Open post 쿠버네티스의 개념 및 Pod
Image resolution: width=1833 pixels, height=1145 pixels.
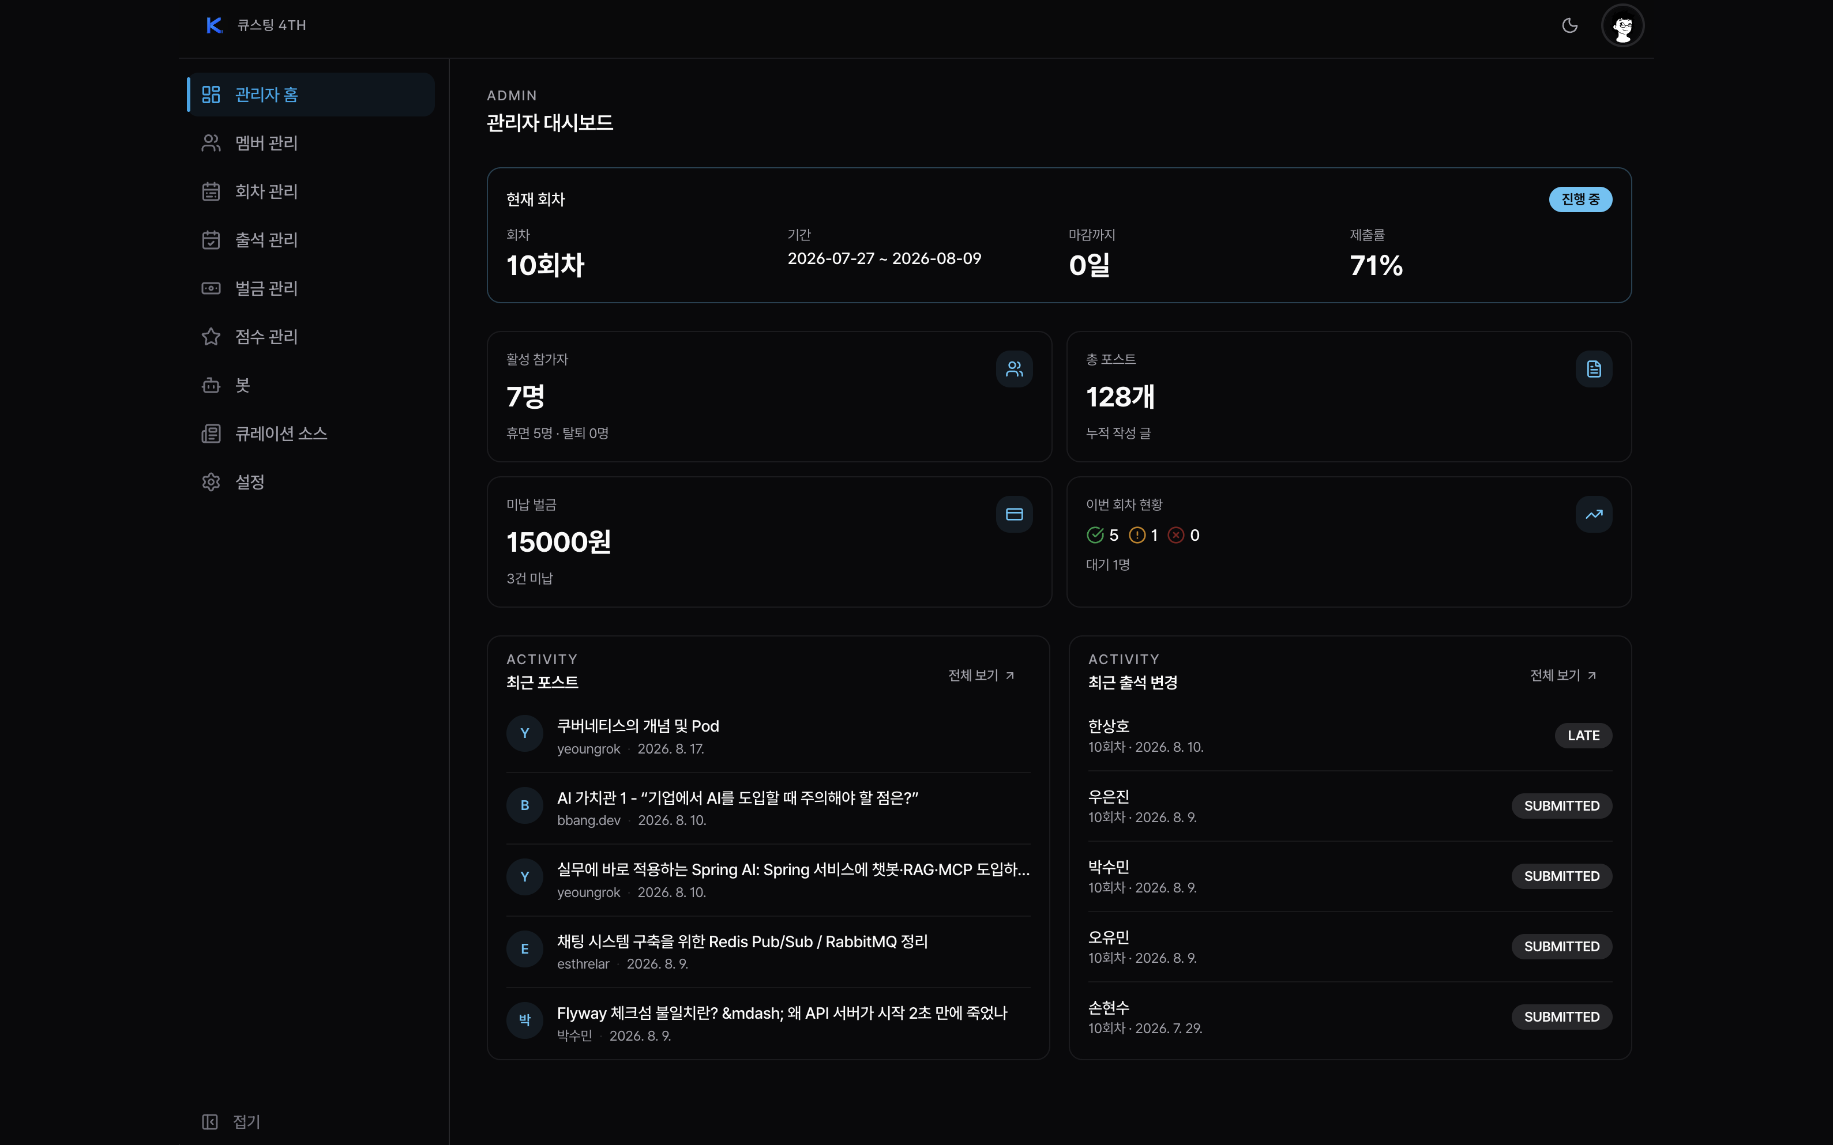click(x=638, y=726)
